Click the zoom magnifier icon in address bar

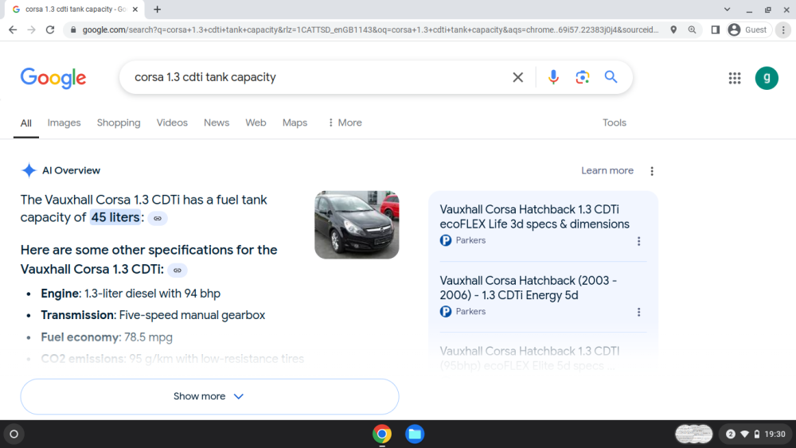[x=692, y=30]
